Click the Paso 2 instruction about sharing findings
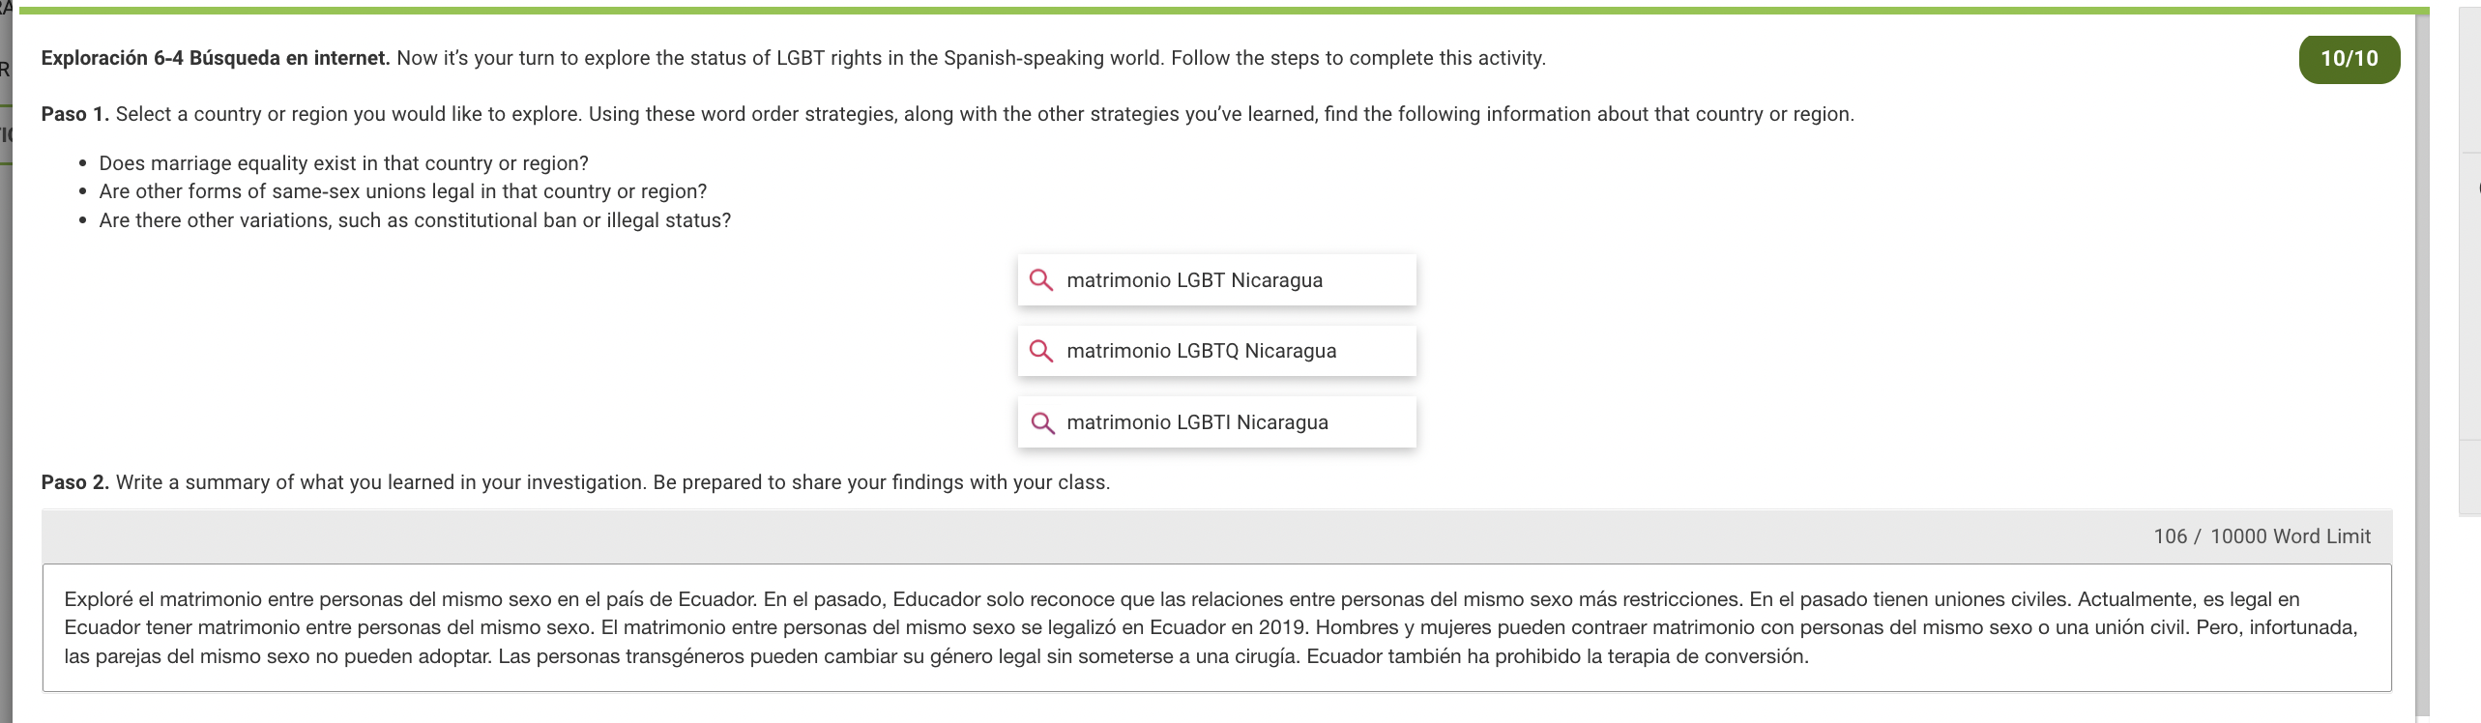 [613, 482]
